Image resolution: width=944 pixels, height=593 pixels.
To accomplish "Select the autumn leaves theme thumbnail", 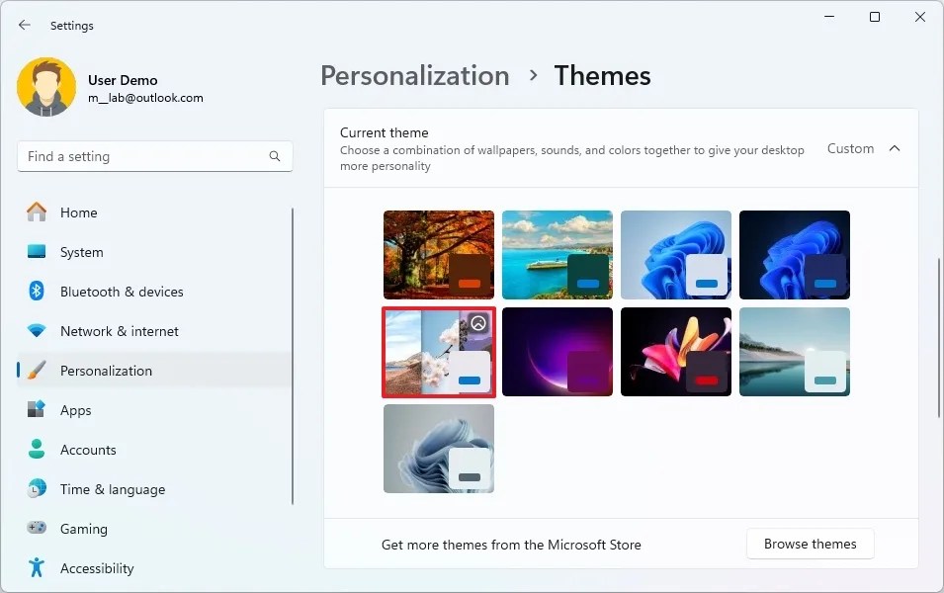I will coord(438,254).
